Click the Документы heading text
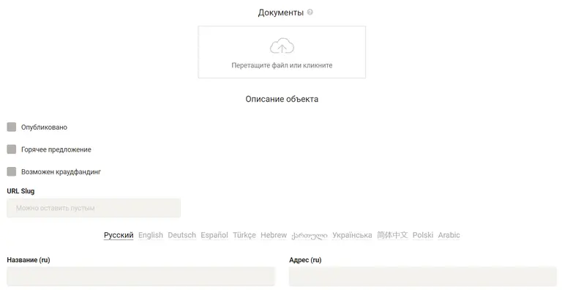Image resolution: width=562 pixels, height=290 pixels. pos(281,12)
